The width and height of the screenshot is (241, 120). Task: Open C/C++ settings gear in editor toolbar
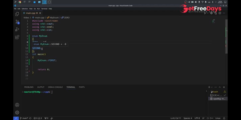click(x=211, y=13)
